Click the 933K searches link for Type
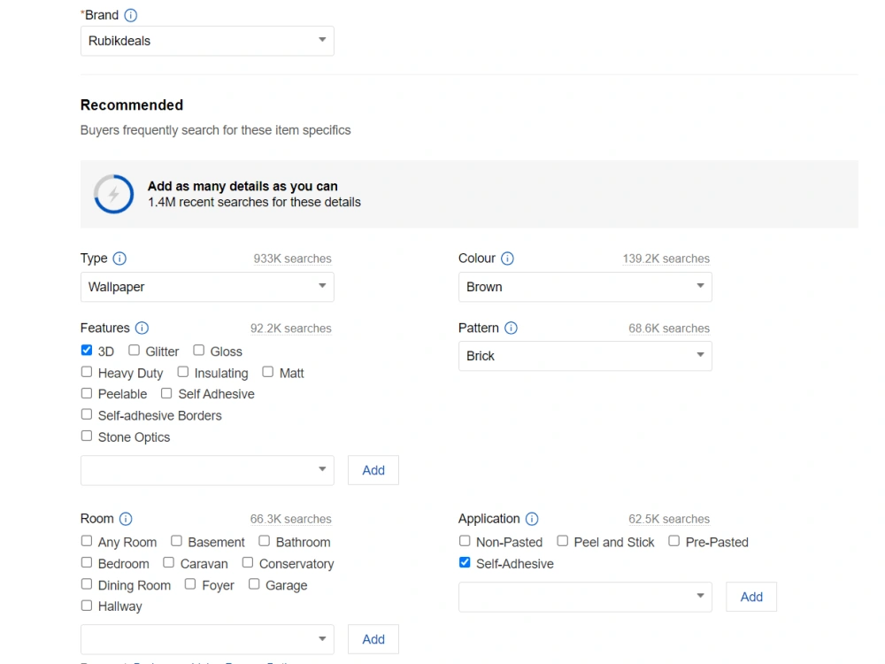The width and height of the screenshot is (885, 664). point(292,259)
